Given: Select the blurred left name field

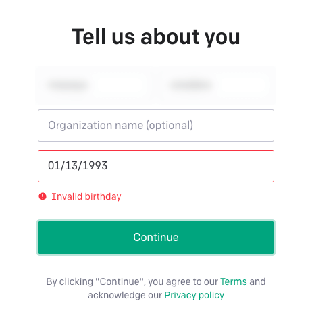Looking at the screenshot, I should point(95,85).
